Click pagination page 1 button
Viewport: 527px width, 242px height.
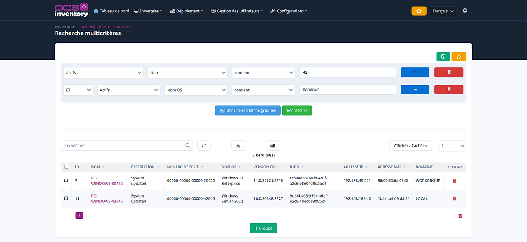79,215
